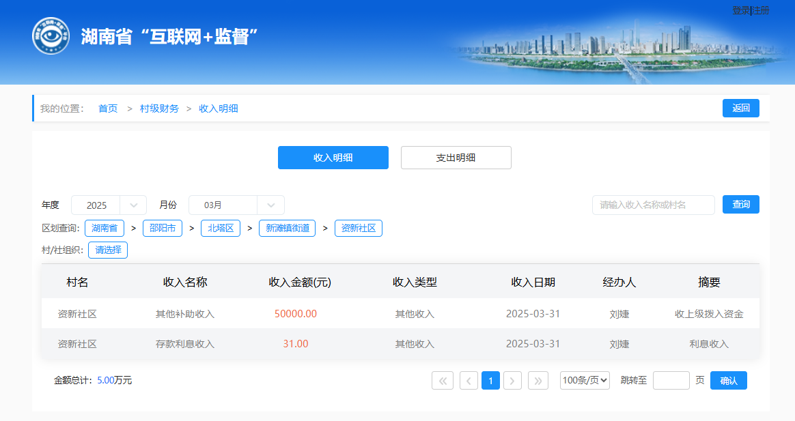Click 登录 link in header
The width and height of the screenshot is (795, 421).
point(741,10)
